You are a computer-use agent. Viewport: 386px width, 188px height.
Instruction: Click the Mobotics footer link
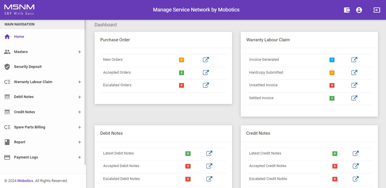25,181
